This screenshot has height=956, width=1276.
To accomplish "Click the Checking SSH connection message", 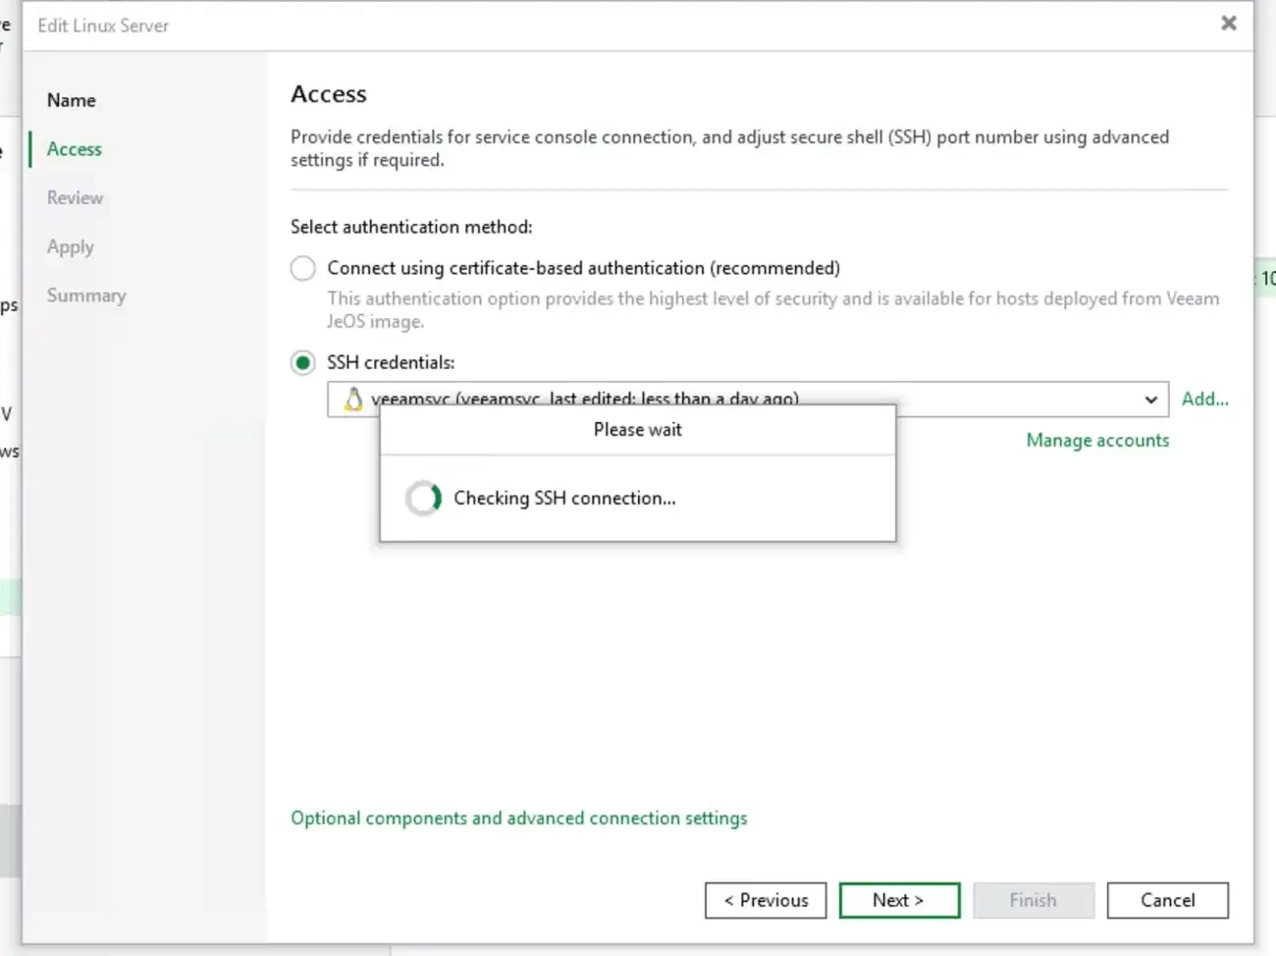I will click(x=564, y=499).
